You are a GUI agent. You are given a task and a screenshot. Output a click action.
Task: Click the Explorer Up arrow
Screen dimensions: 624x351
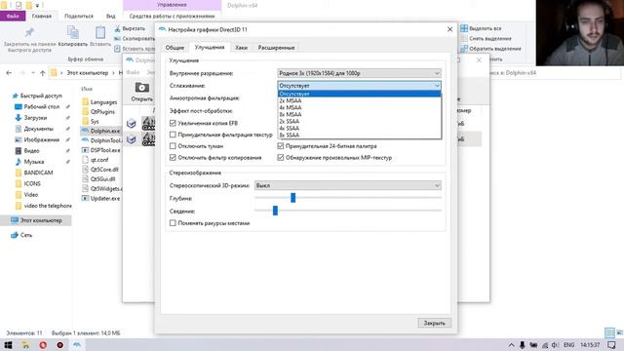[x=43, y=73]
